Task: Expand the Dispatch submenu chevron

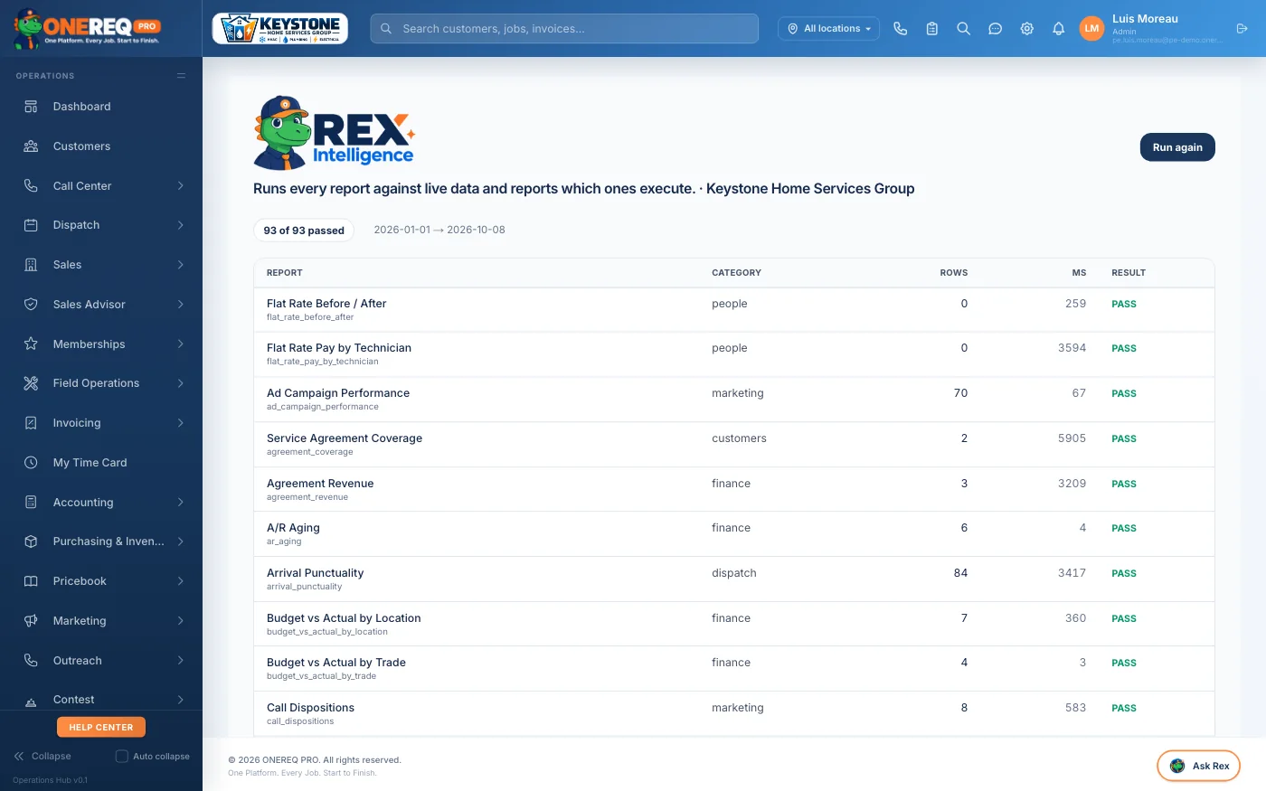Action: (181, 225)
